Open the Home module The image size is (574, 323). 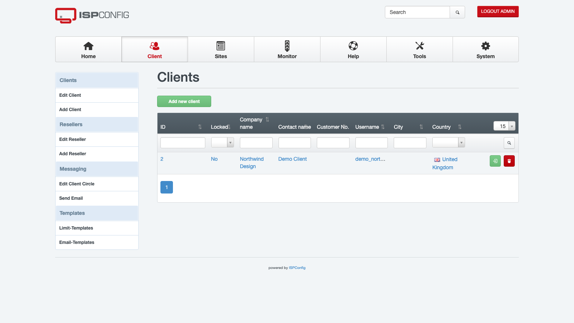pyautogui.click(x=88, y=49)
